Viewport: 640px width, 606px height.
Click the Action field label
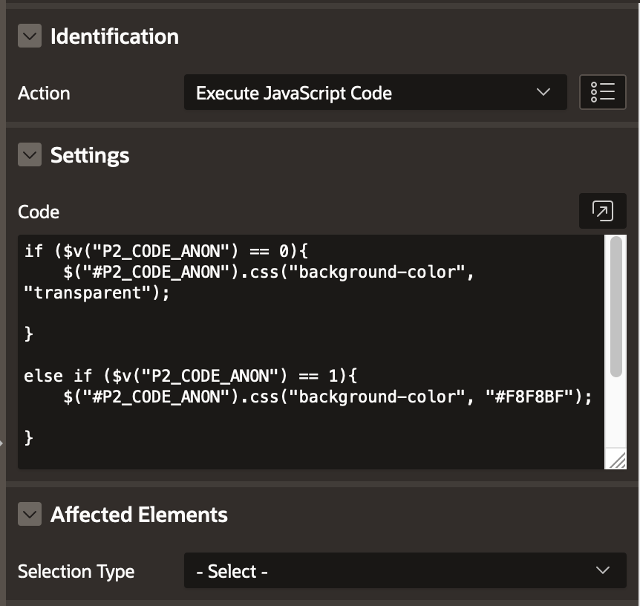44,93
